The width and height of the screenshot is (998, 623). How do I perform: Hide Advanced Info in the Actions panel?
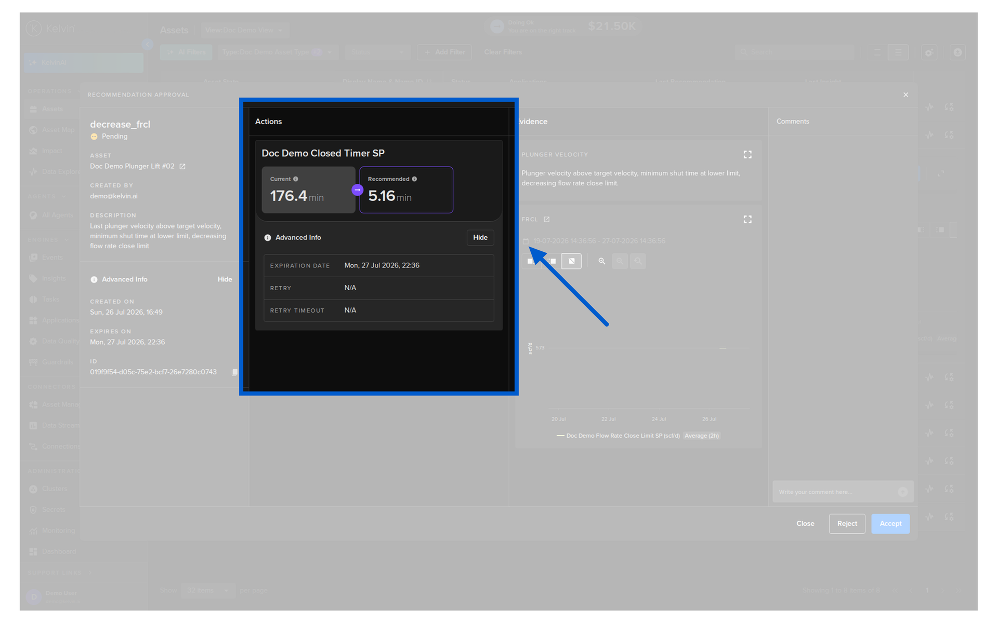(480, 238)
